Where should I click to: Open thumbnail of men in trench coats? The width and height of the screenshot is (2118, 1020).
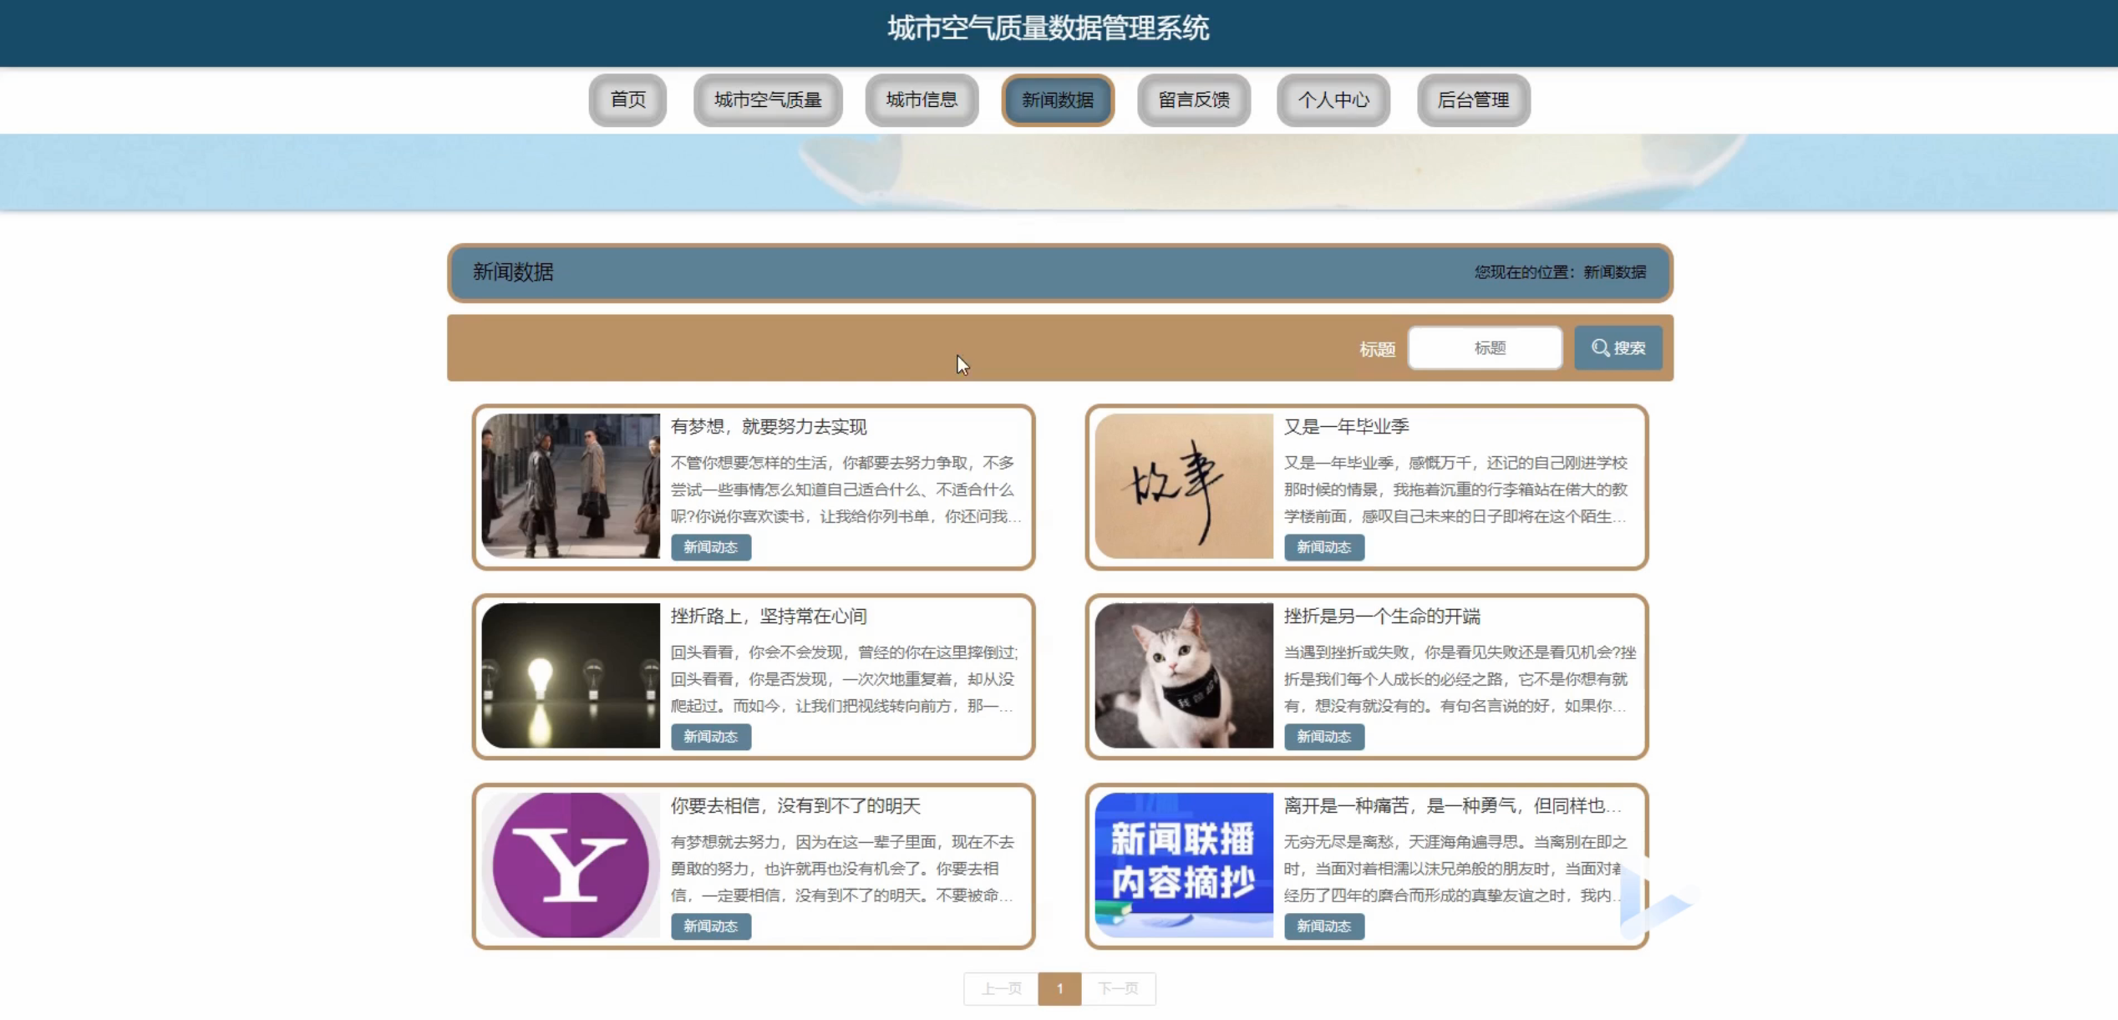click(571, 485)
